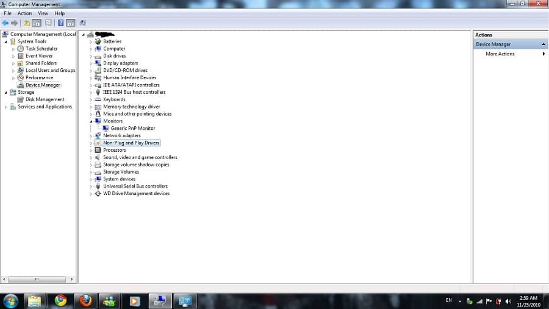
Task: Click the Back arrow in the toolbar
Action: tap(5, 23)
